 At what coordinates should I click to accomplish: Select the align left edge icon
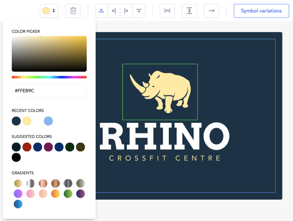point(126,11)
